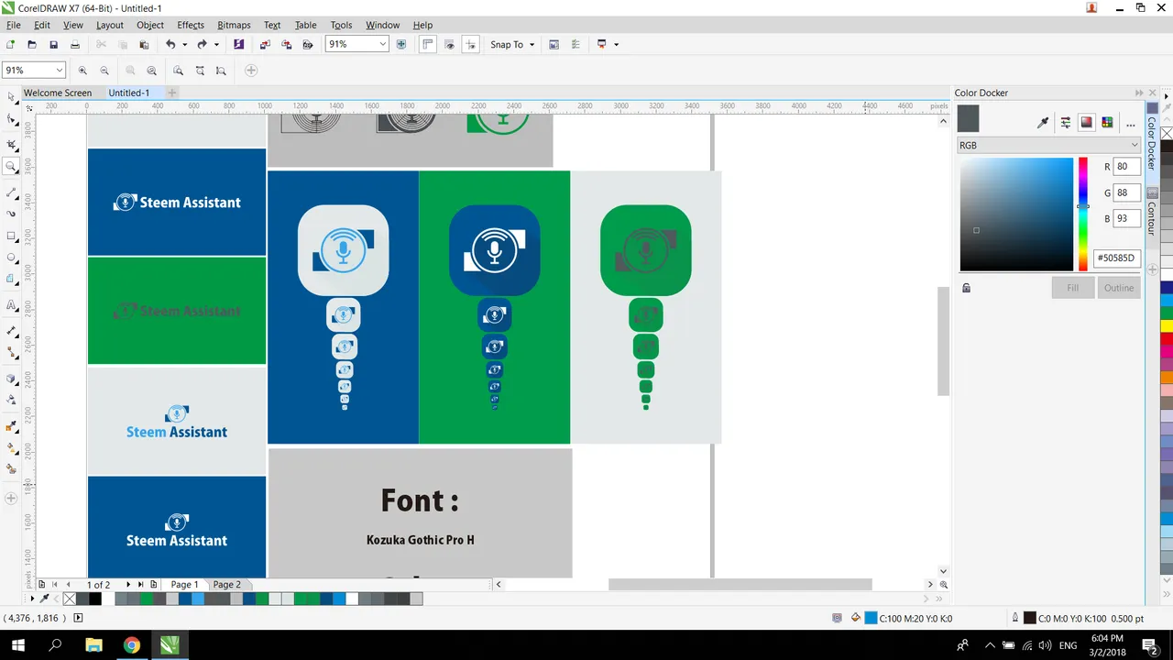Open File Explorer from the taskbar
Viewport: 1173px width, 660px height.
93,645
